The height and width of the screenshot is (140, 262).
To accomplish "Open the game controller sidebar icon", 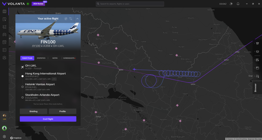I will point(4,34).
